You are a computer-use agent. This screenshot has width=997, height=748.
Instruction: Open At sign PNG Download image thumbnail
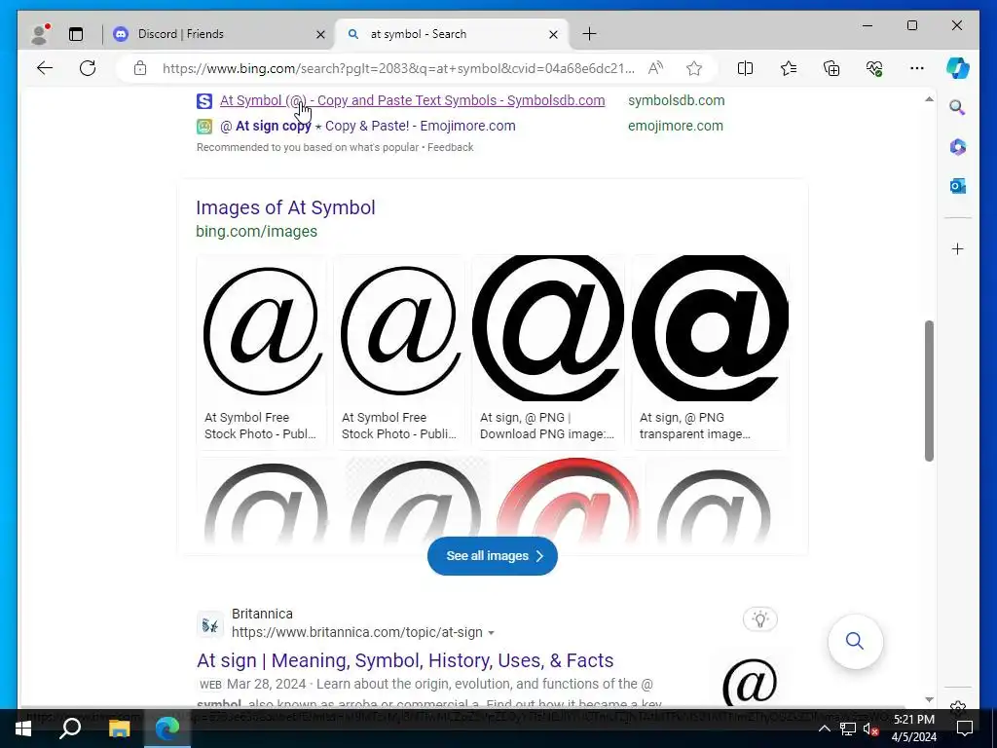click(547, 328)
